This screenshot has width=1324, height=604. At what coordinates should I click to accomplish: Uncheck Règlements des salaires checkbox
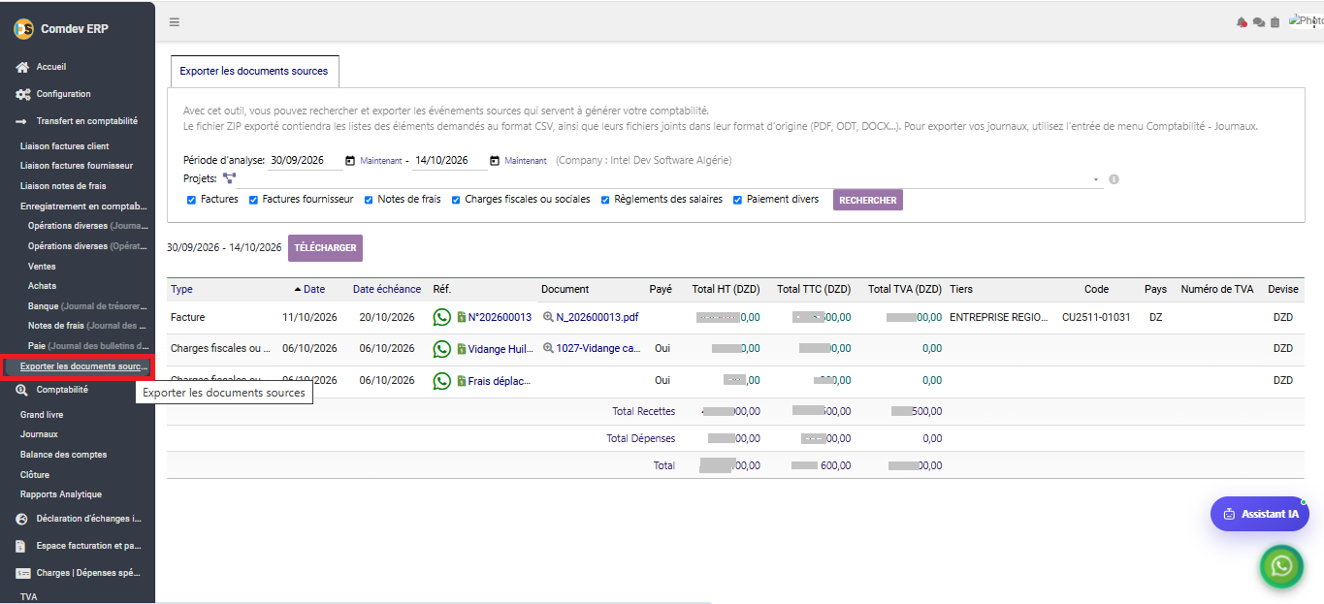tap(605, 200)
